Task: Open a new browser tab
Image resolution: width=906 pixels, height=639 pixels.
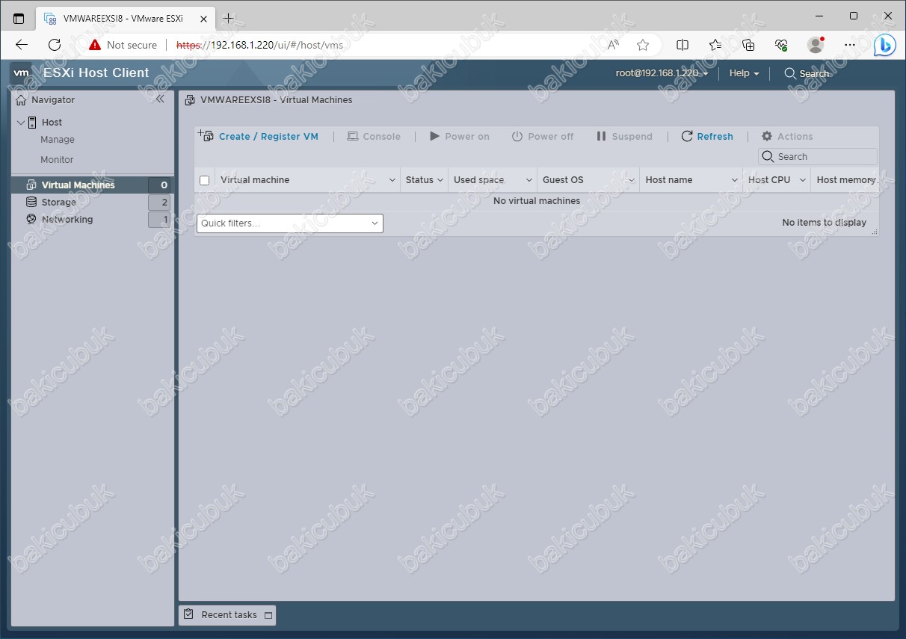Action: click(228, 18)
